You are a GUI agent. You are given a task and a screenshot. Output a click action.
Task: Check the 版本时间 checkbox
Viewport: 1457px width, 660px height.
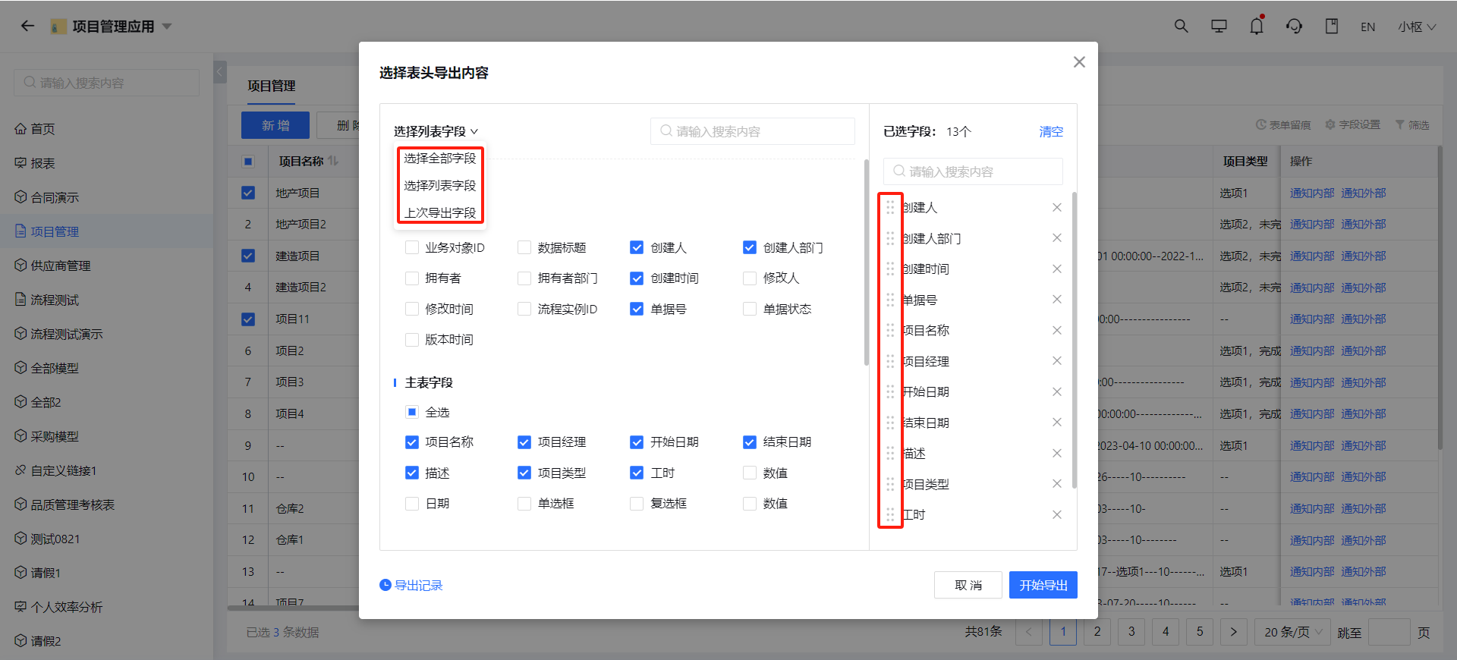412,340
